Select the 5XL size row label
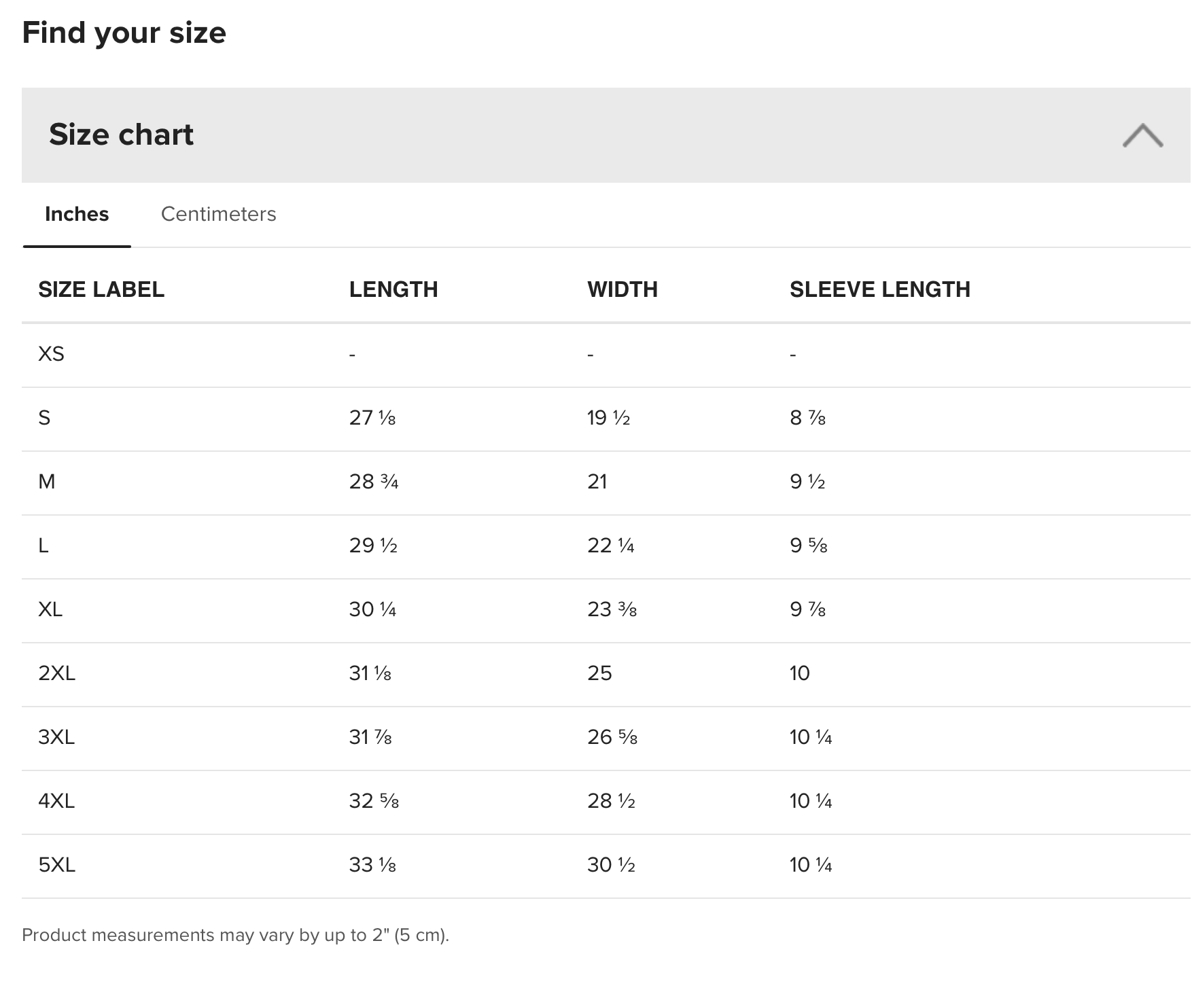The width and height of the screenshot is (1192, 996). point(56,865)
